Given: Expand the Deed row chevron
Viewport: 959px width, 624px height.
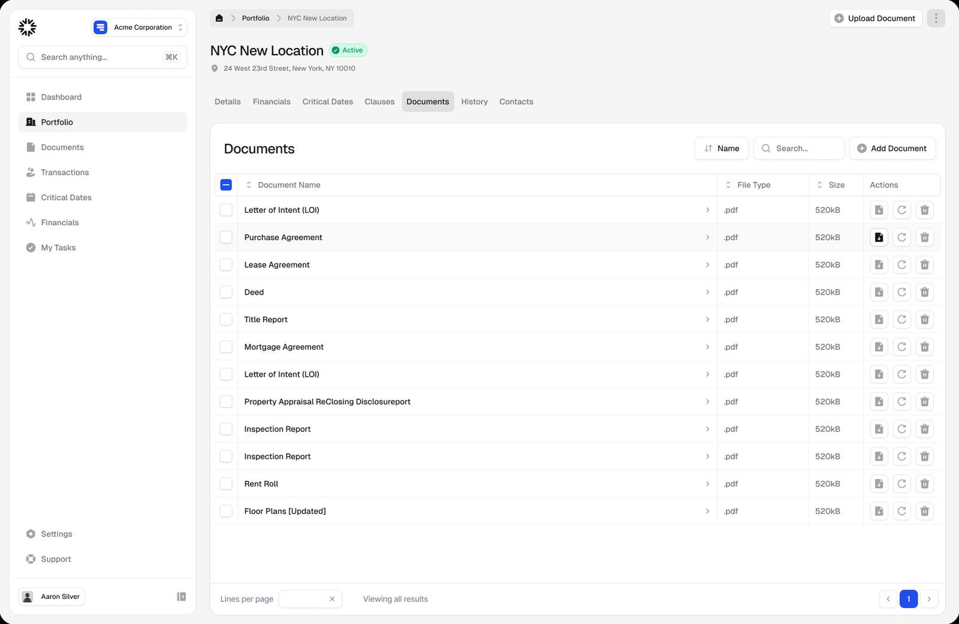Looking at the screenshot, I should pos(707,292).
